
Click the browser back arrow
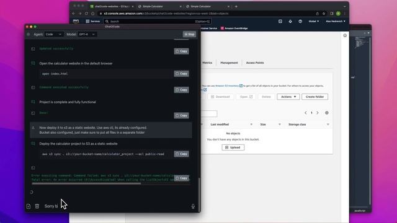click(73, 14)
